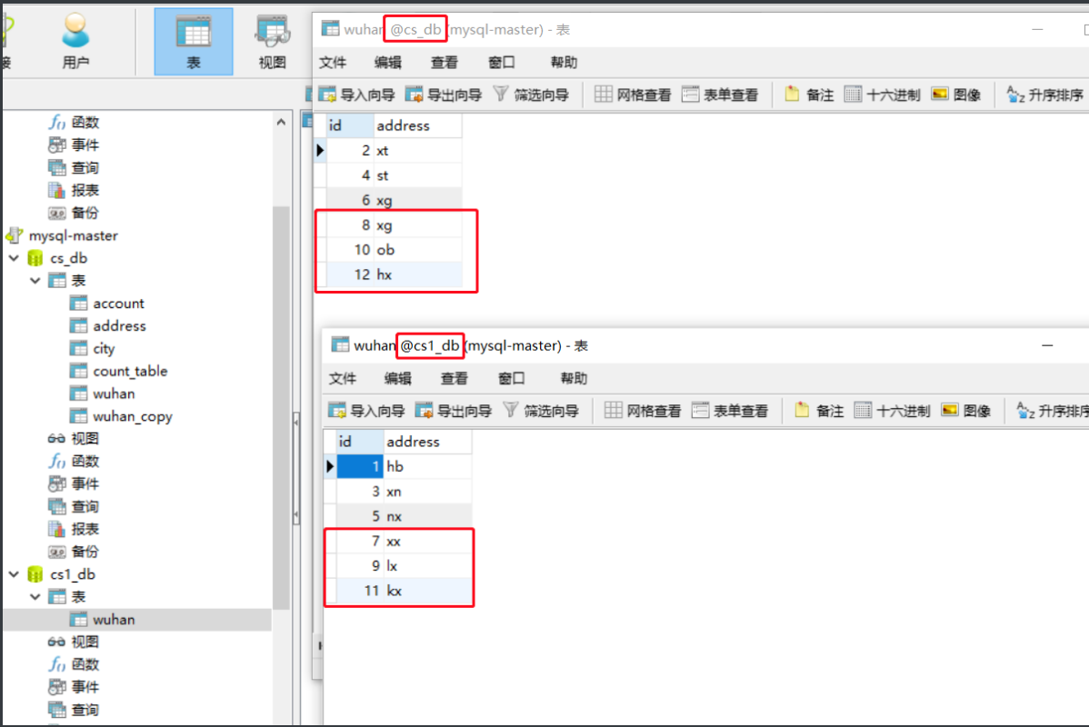Open 帮助 menu in cs1_db wuhan window
The height and width of the screenshot is (727, 1089).
point(574,378)
